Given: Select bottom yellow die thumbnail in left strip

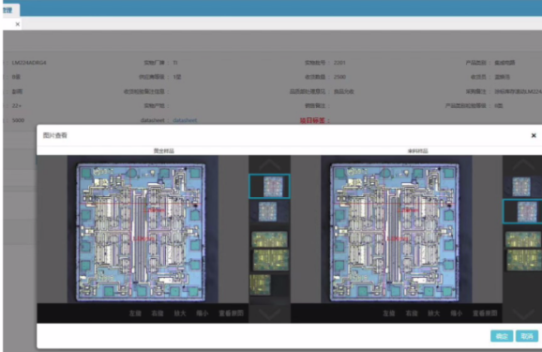Looking at the screenshot, I should [260, 285].
